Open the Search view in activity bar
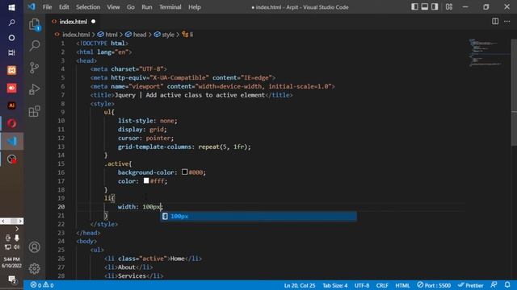This screenshot has height=290, width=517. 34,45
